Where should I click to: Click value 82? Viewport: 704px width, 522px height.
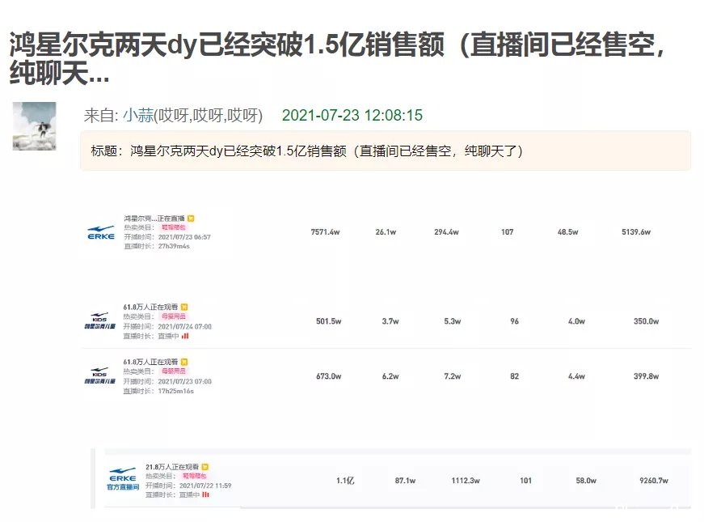515,376
